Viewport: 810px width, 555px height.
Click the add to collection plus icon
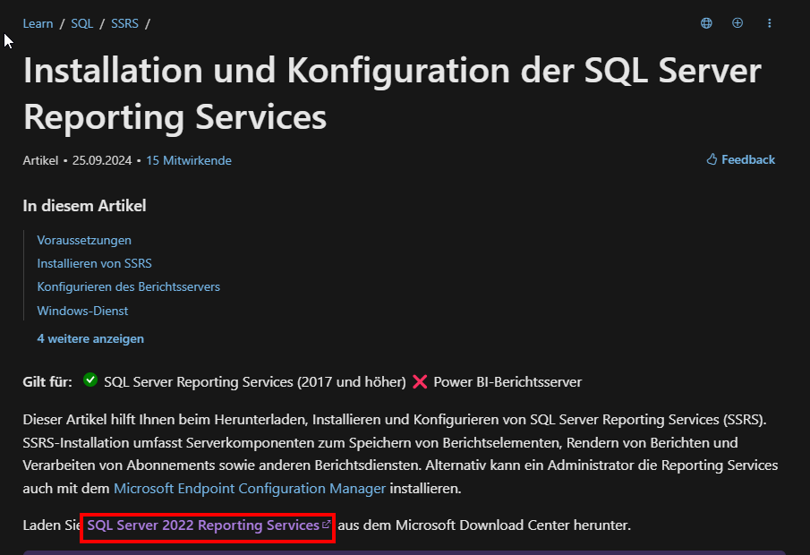point(738,23)
